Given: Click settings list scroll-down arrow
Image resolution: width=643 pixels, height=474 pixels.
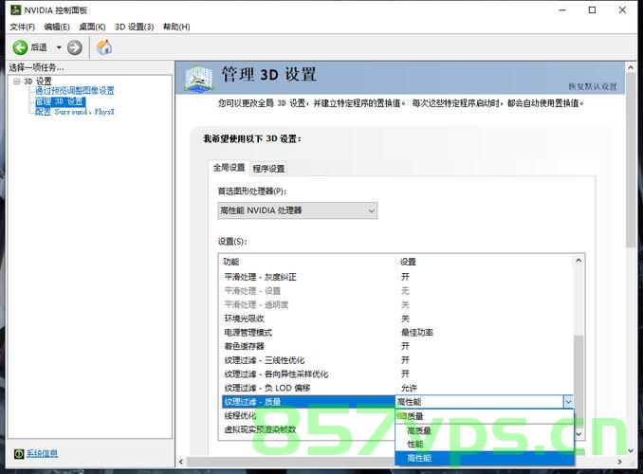Looking at the screenshot, I should tap(579, 434).
